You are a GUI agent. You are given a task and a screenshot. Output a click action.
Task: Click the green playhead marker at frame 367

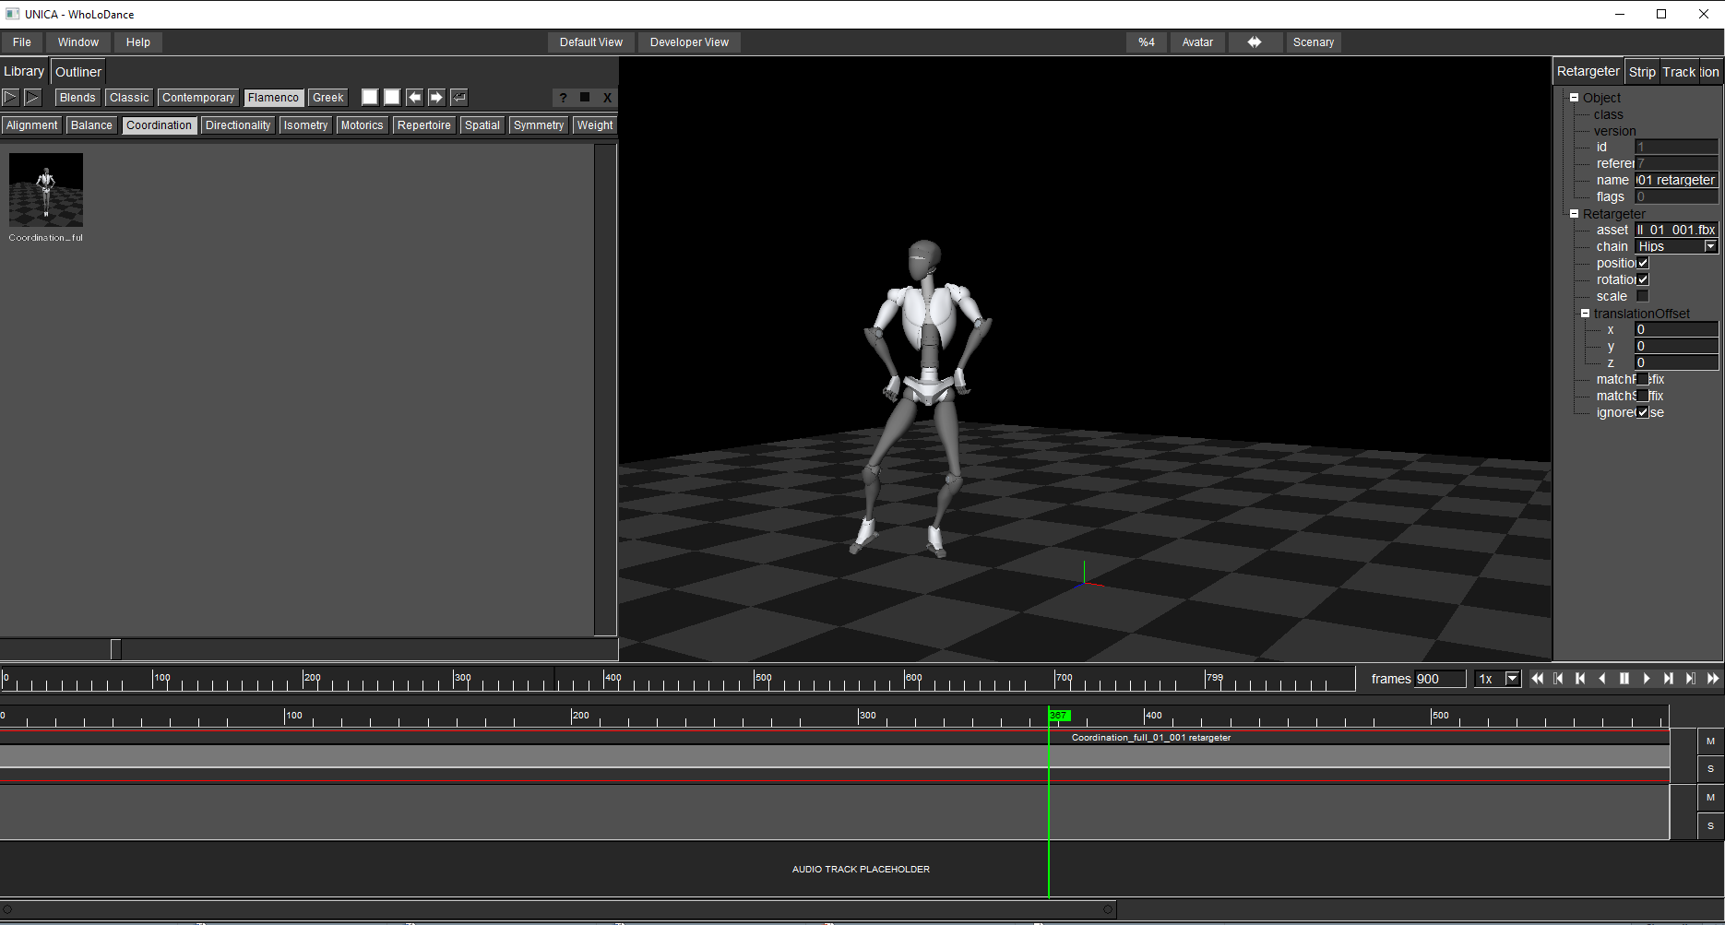click(x=1058, y=716)
